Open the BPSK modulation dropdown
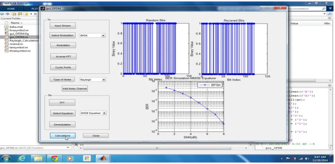The image size is (335, 164). click(103, 35)
